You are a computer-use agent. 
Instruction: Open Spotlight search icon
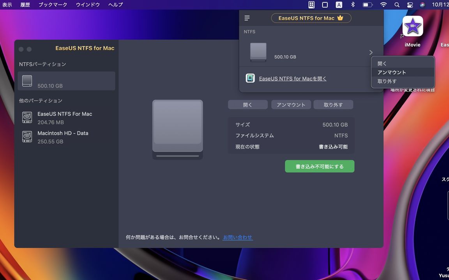point(397,5)
